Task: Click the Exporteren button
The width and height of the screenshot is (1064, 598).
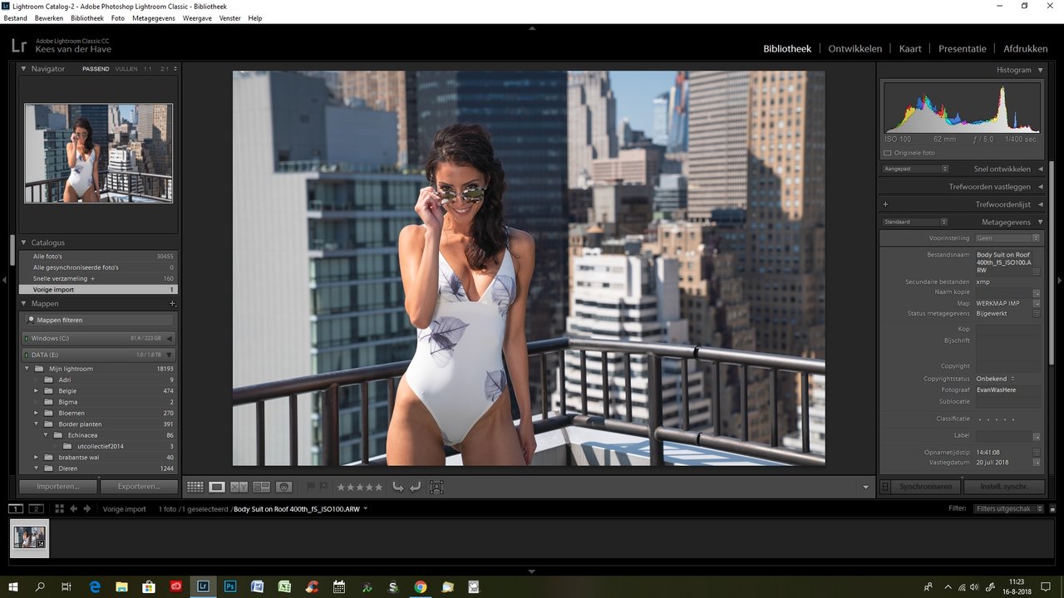Action: (139, 487)
